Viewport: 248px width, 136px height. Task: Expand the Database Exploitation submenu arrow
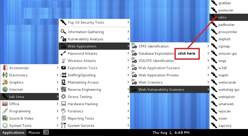coord(208,53)
